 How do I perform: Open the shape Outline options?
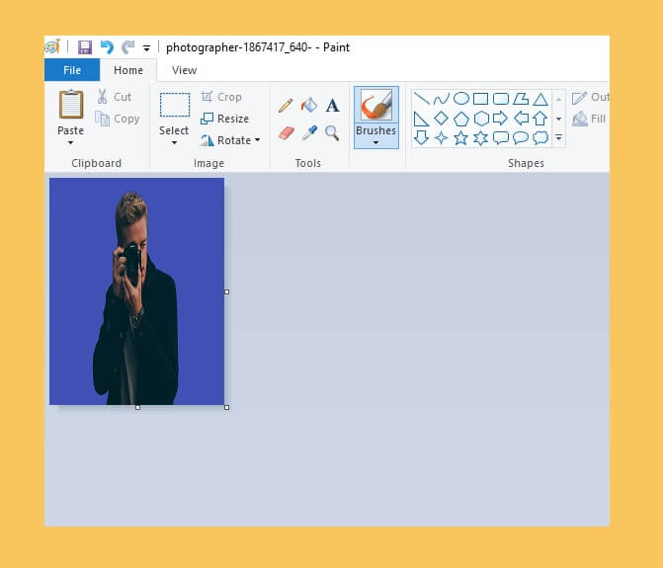[591, 97]
